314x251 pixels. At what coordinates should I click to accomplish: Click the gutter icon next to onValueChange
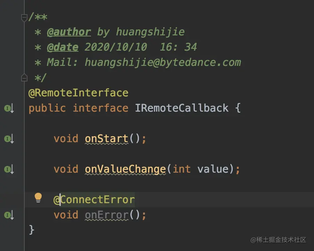pos(9,169)
